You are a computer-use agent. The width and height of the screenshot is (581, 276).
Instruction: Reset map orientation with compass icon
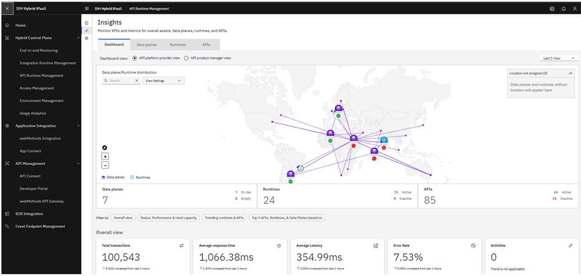[105, 148]
